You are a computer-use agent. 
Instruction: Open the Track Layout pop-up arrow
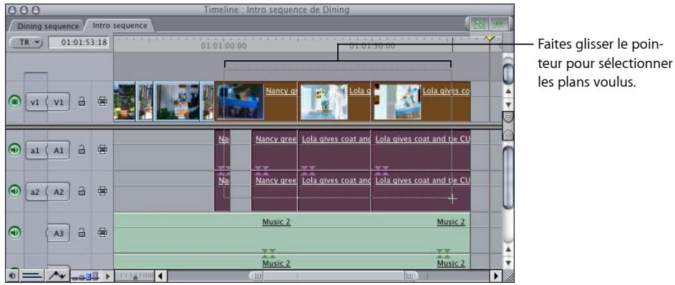pyautogui.click(x=108, y=276)
